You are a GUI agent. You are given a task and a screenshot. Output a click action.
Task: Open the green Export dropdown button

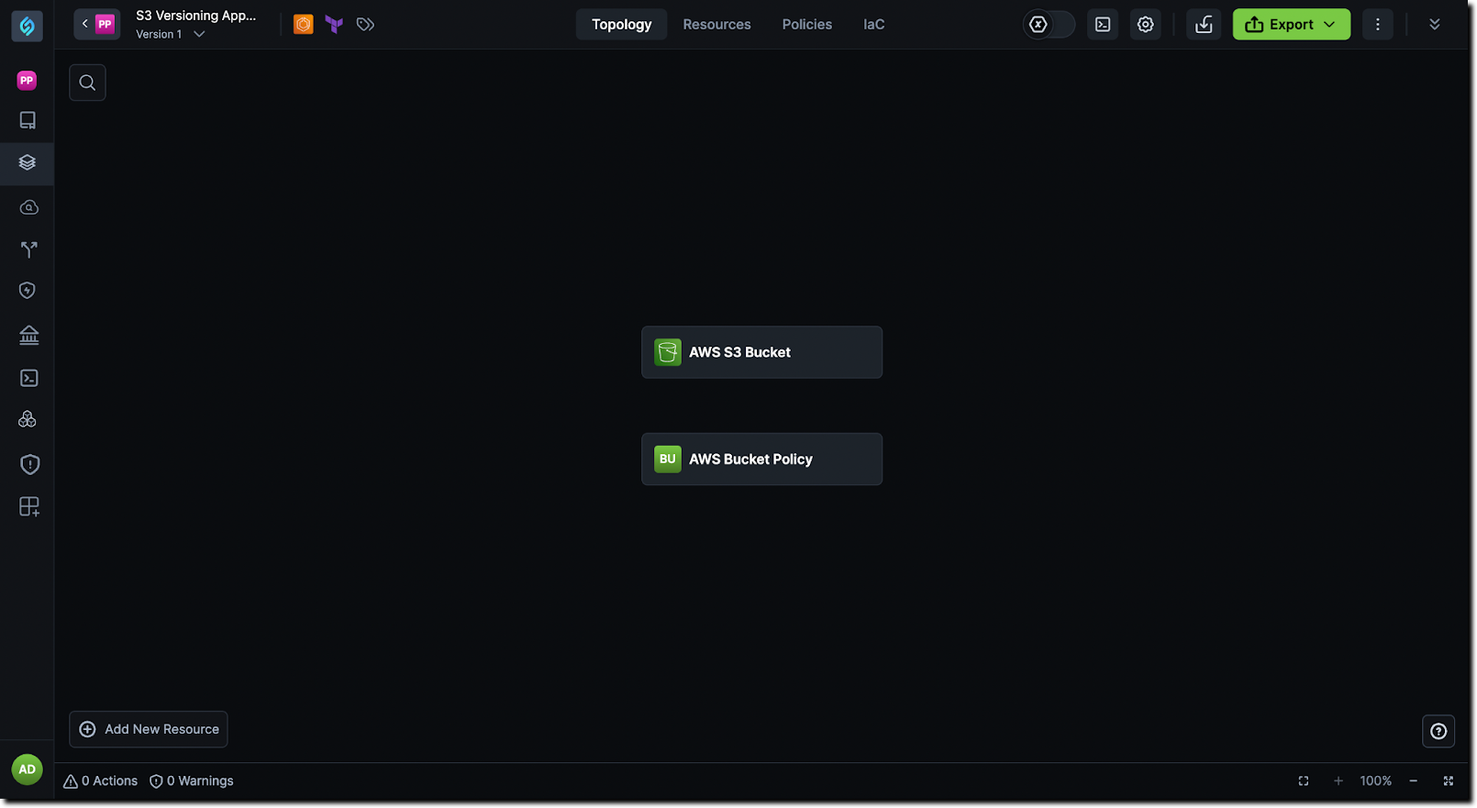pos(1291,25)
